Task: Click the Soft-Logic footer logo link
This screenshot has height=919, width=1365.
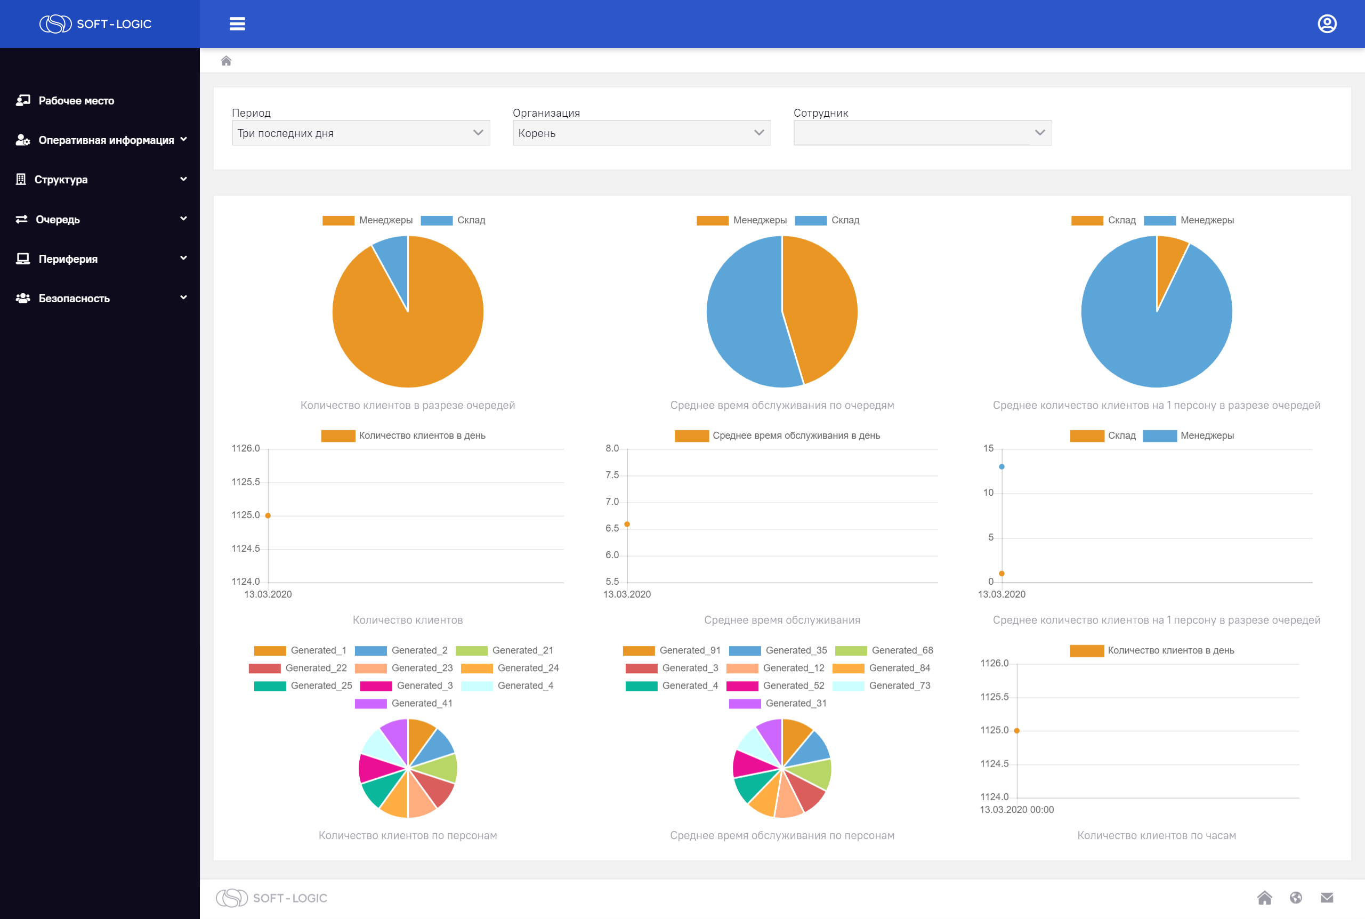Action: (271, 898)
